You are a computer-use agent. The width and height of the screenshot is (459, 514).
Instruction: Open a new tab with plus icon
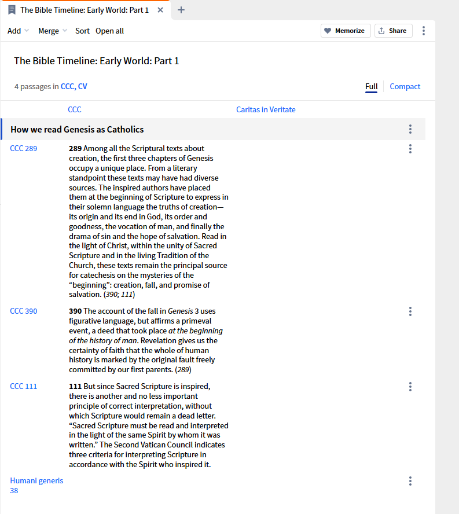click(181, 10)
